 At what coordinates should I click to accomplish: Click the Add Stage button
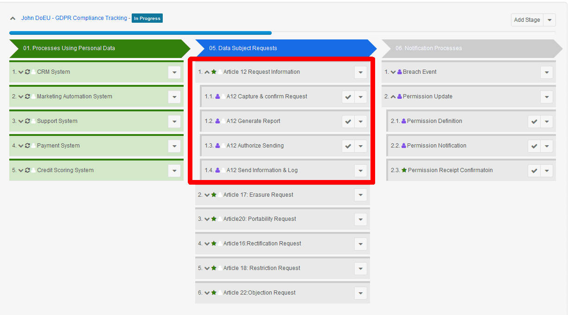(x=527, y=20)
